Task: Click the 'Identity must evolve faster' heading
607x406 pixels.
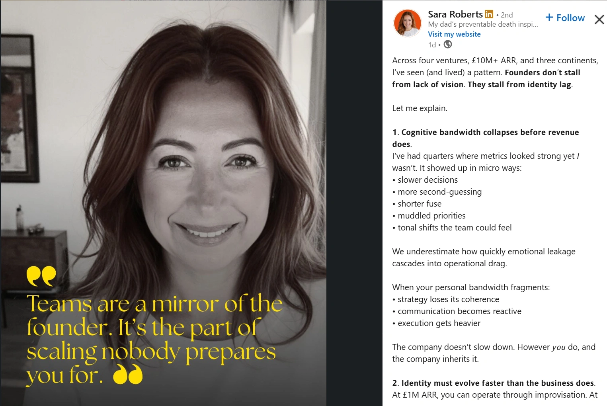Action: coord(493,383)
